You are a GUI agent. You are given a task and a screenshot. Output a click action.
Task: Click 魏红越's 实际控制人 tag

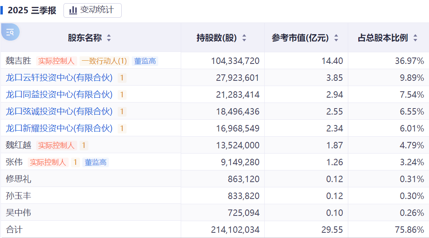(56, 146)
